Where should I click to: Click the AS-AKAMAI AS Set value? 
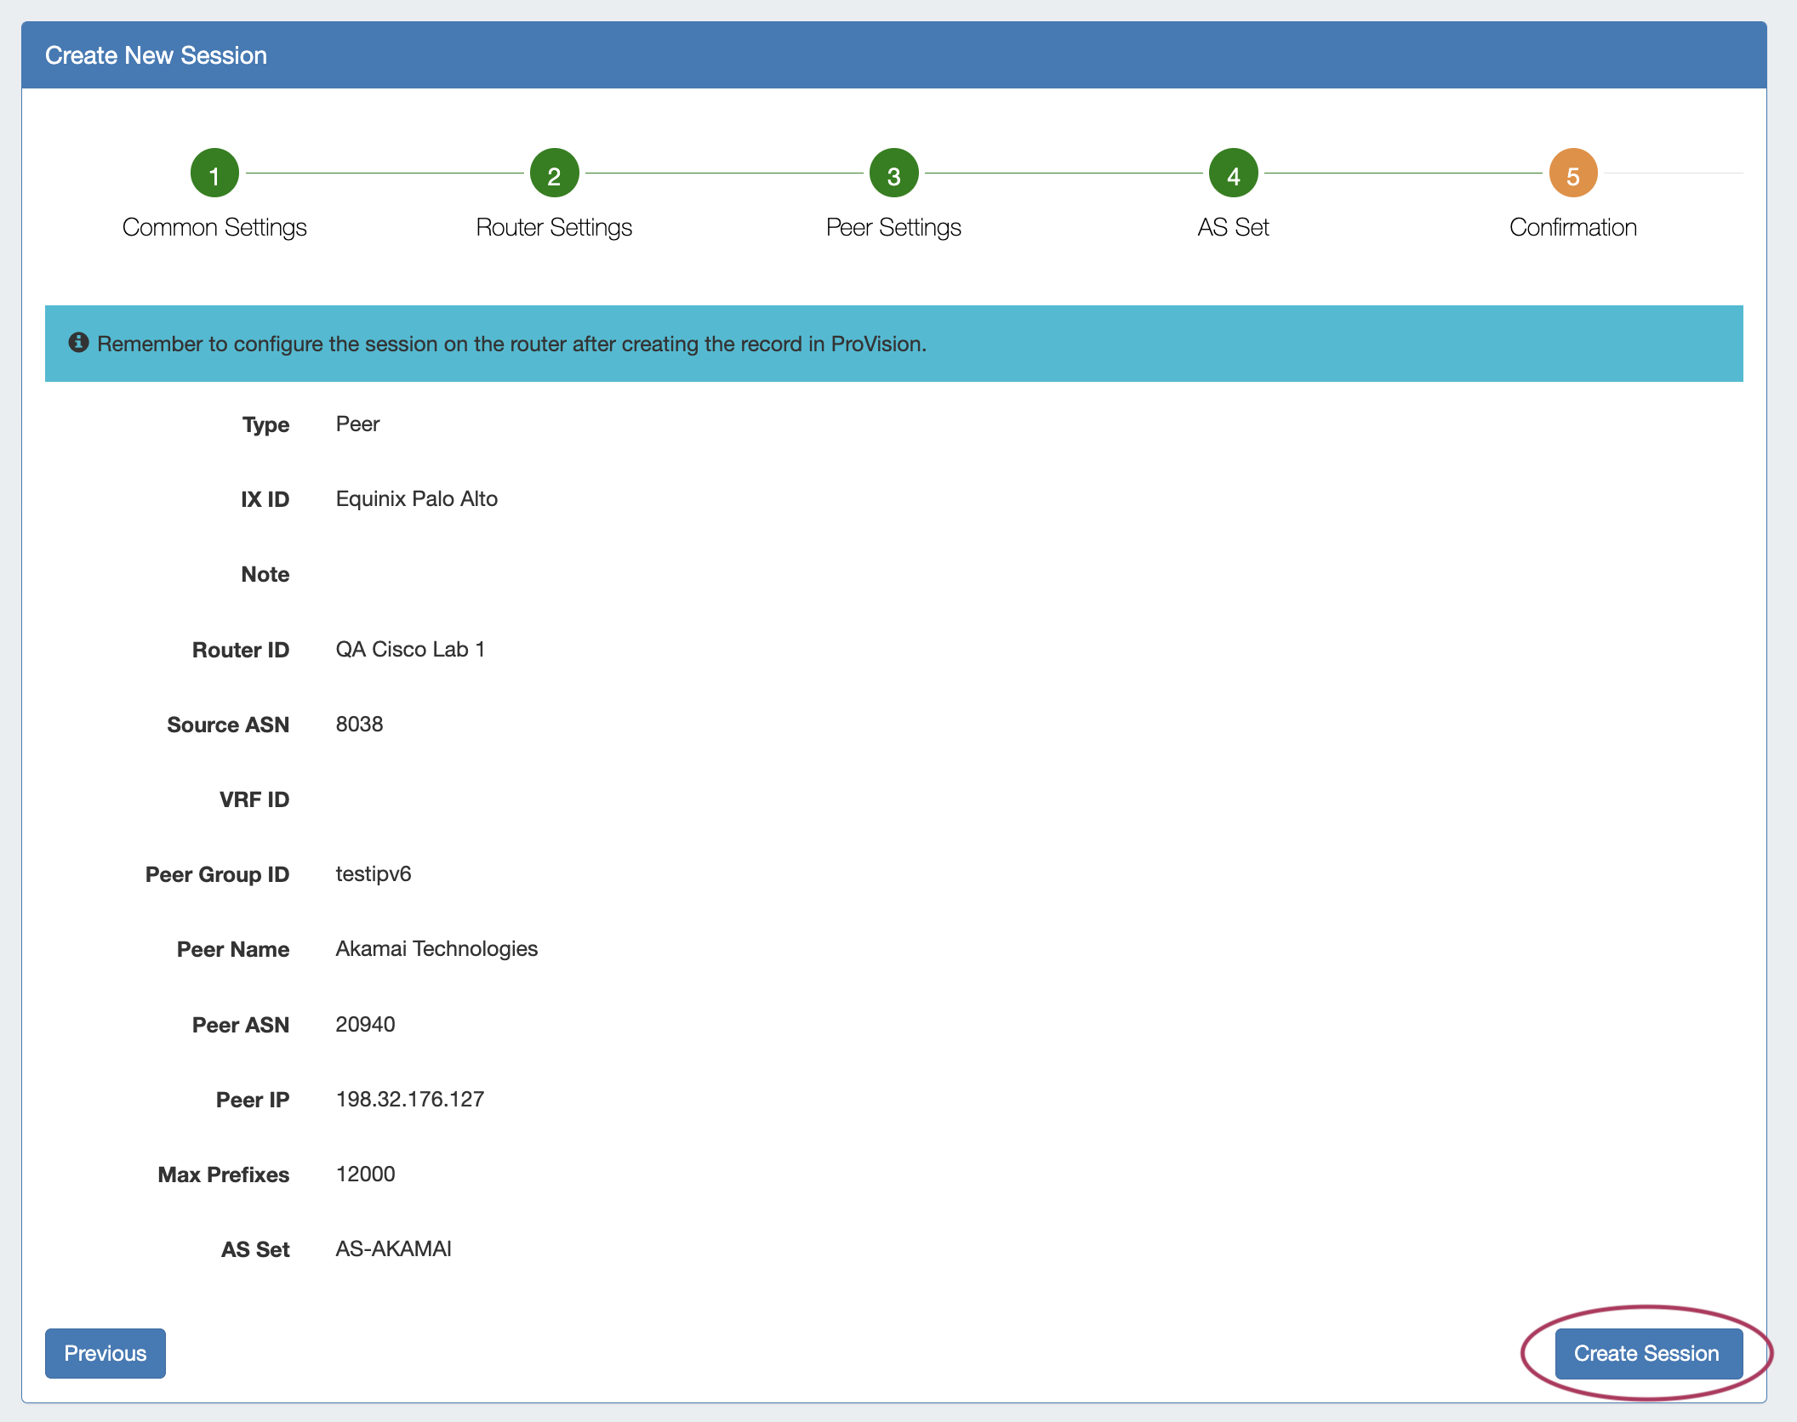pyautogui.click(x=393, y=1249)
